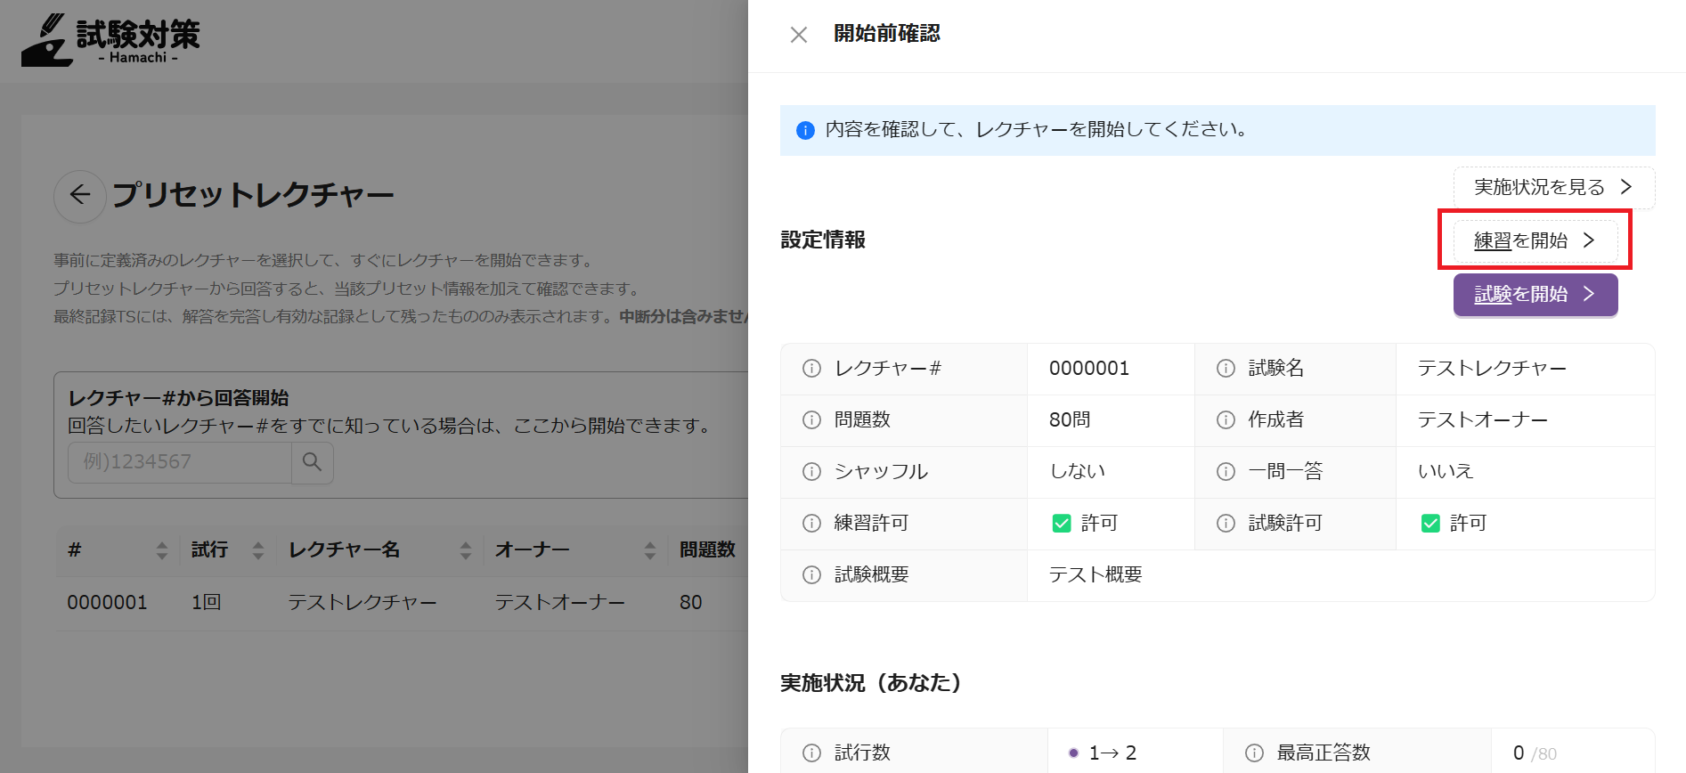The image size is (1686, 773).
Task: Click info icon next to レクチャー#
Action: click(811, 369)
